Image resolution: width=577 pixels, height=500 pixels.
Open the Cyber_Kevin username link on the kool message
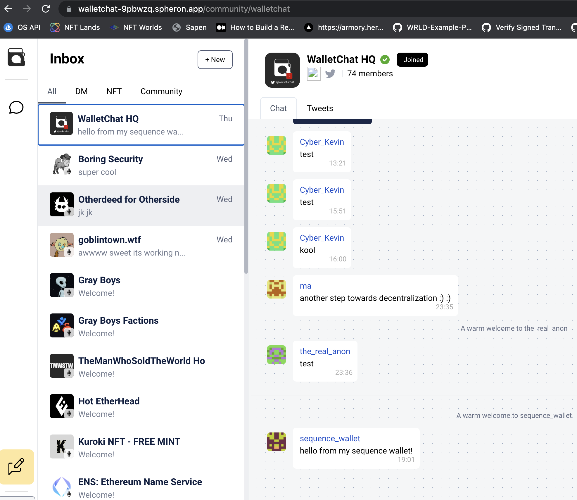(322, 238)
